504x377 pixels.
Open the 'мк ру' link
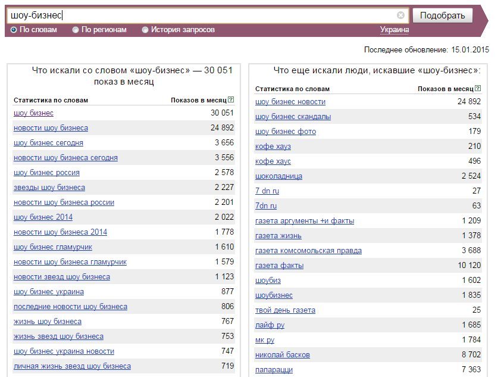click(x=265, y=340)
